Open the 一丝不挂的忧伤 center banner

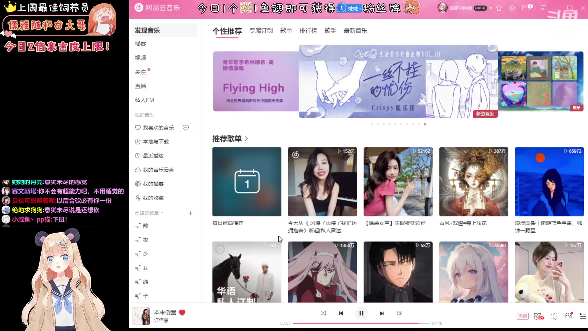[398, 81]
